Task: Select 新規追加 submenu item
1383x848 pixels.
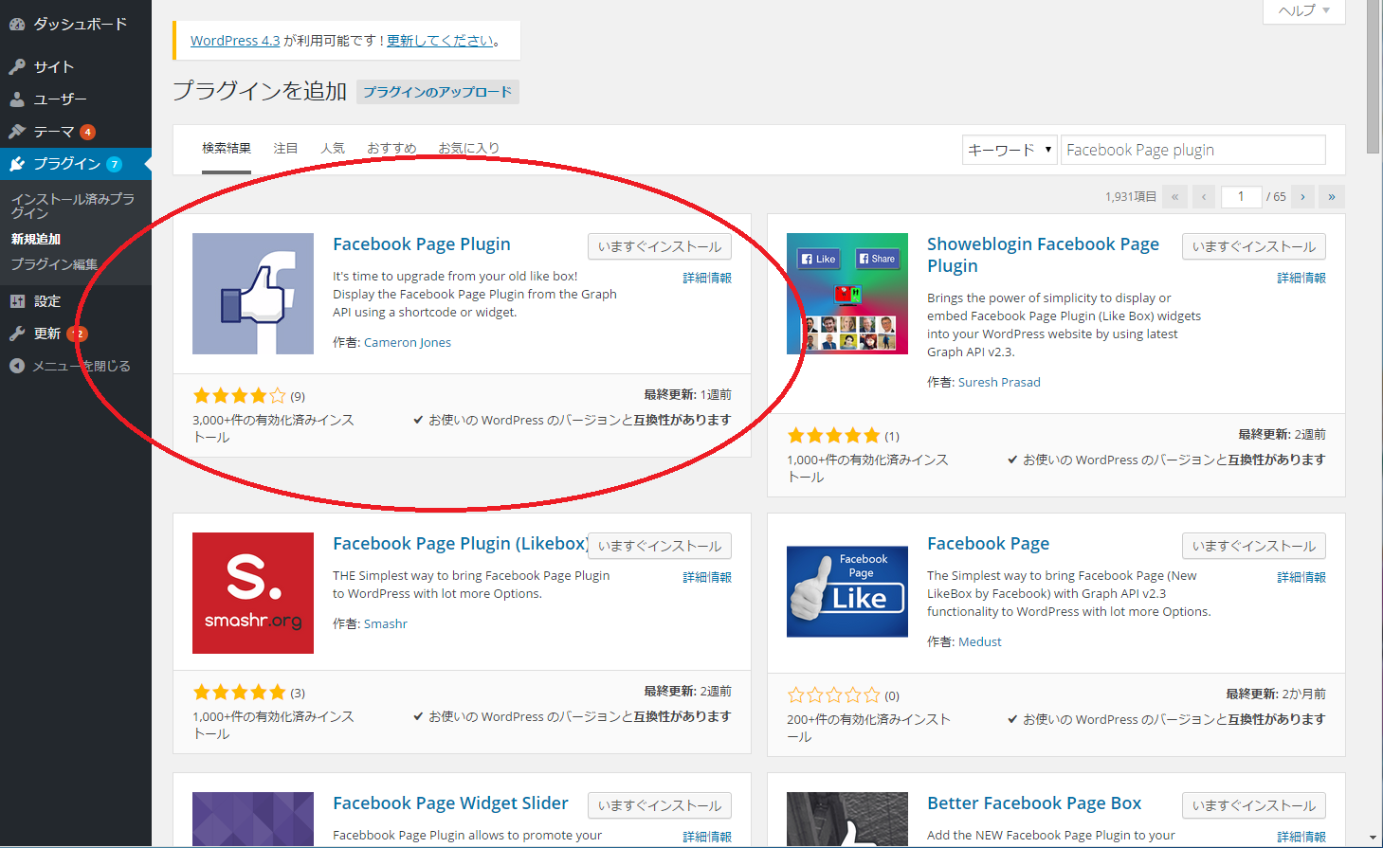Action: pos(36,239)
